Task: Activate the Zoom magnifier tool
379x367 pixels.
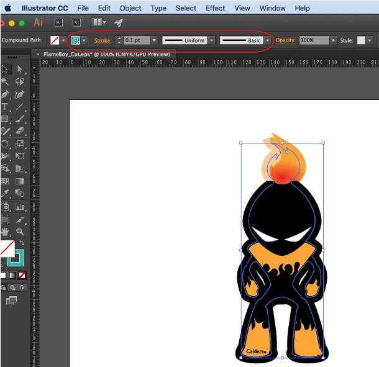Action: tap(20, 231)
